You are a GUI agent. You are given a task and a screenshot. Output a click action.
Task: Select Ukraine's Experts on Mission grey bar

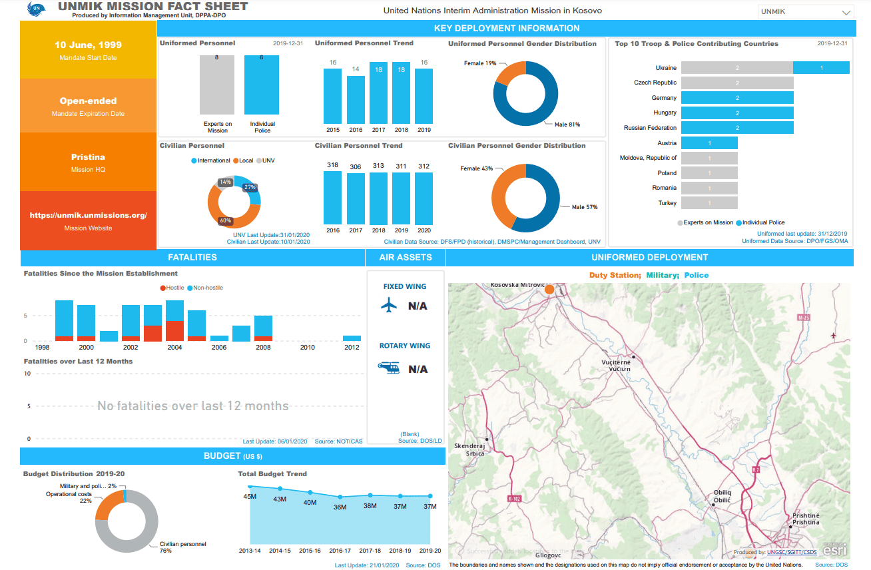click(737, 68)
